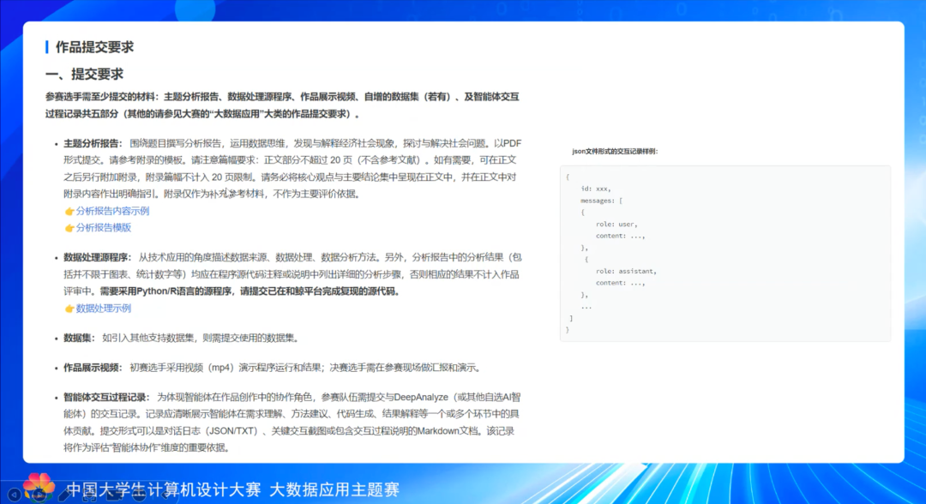
Task: Click the 作品提交要求 section heading
Action: pyautogui.click(x=94, y=47)
